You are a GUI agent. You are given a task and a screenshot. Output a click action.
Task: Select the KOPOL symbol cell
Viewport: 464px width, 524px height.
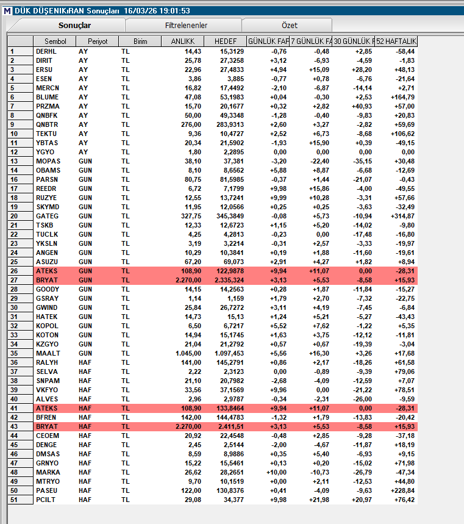click(55, 326)
